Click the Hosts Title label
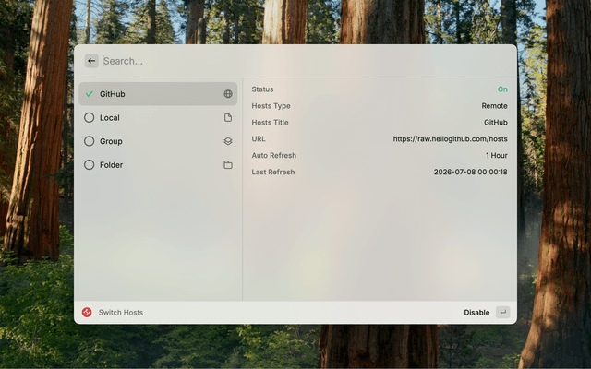This screenshot has width=591, height=369. tap(270, 123)
